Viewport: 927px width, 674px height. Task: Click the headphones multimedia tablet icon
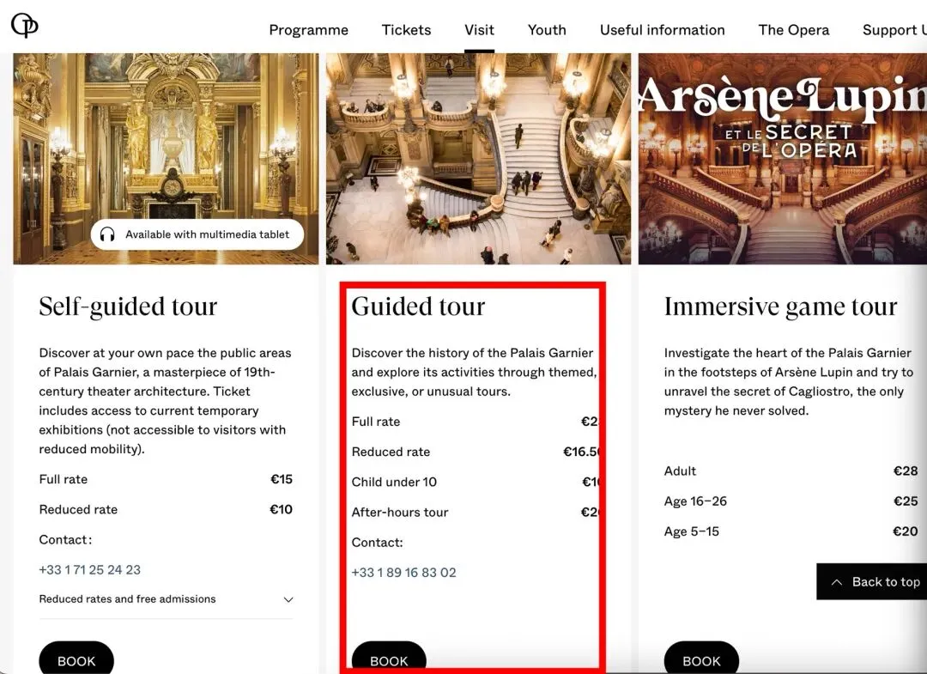coord(107,234)
